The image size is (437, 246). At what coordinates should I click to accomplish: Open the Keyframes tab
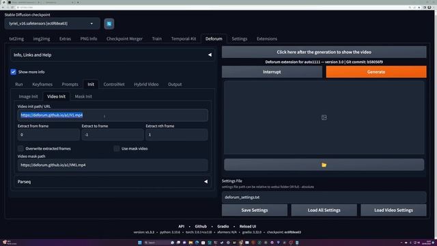42,84
